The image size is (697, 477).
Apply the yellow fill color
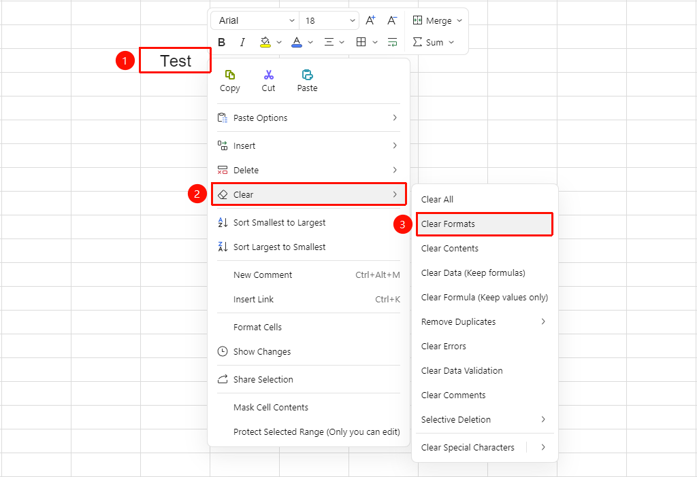click(265, 42)
